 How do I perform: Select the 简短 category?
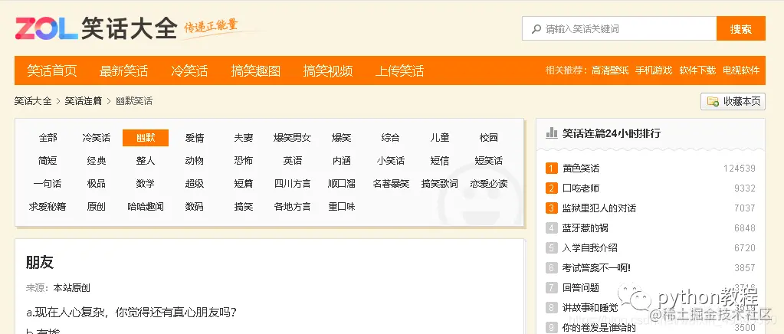48,161
